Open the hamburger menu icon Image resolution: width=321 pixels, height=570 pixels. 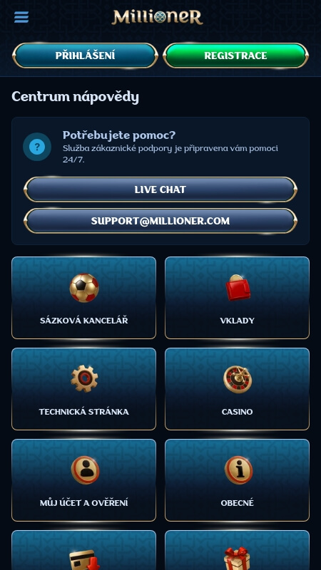click(x=21, y=17)
